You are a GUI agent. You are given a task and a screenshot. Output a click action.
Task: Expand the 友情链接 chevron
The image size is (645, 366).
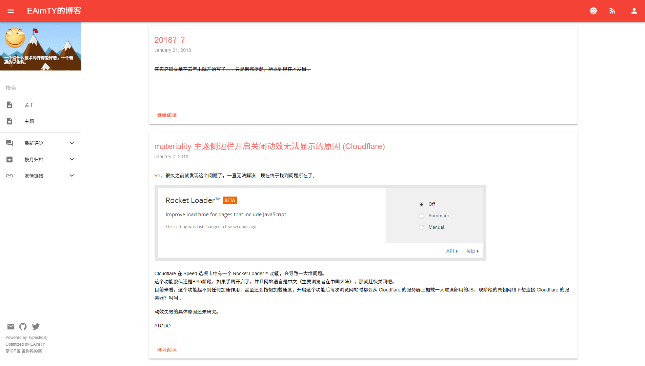click(72, 176)
